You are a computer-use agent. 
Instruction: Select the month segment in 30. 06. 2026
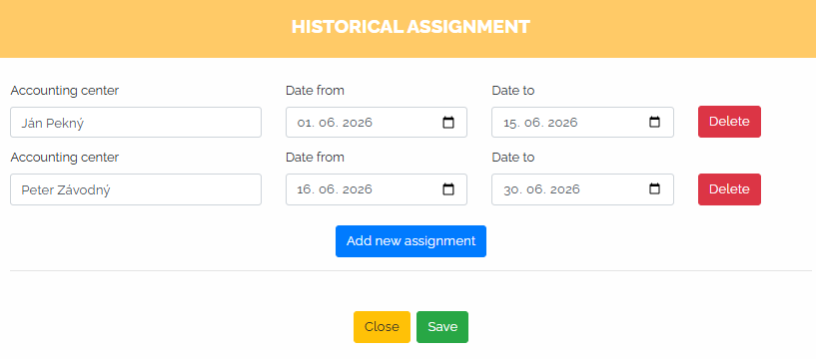pos(534,189)
